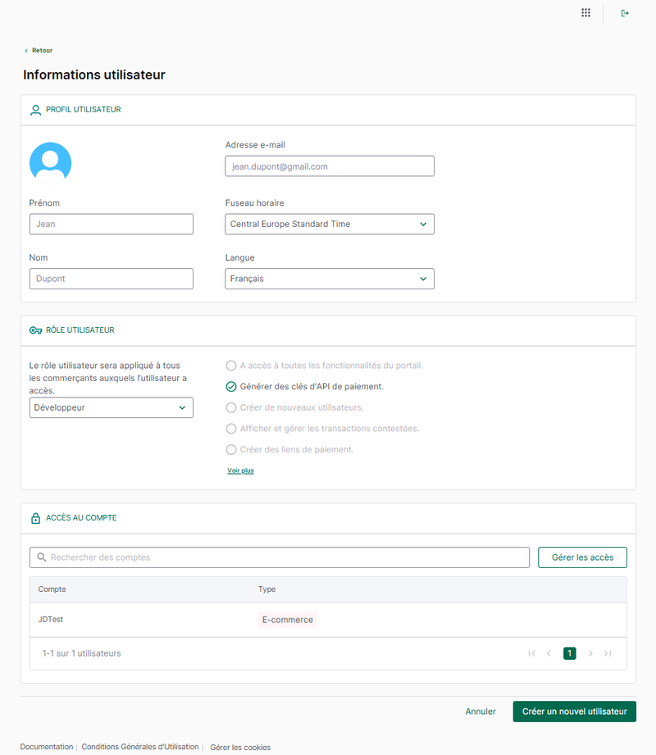Select 'Créer des liens de paiement' option
The width and height of the screenshot is (656, 755).
pos(231,450)
